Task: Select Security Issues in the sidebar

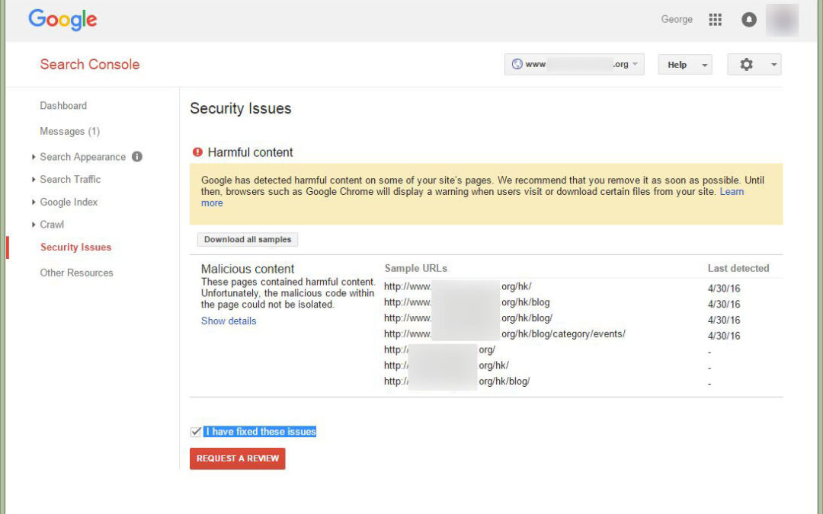Action: click(75, 247)
